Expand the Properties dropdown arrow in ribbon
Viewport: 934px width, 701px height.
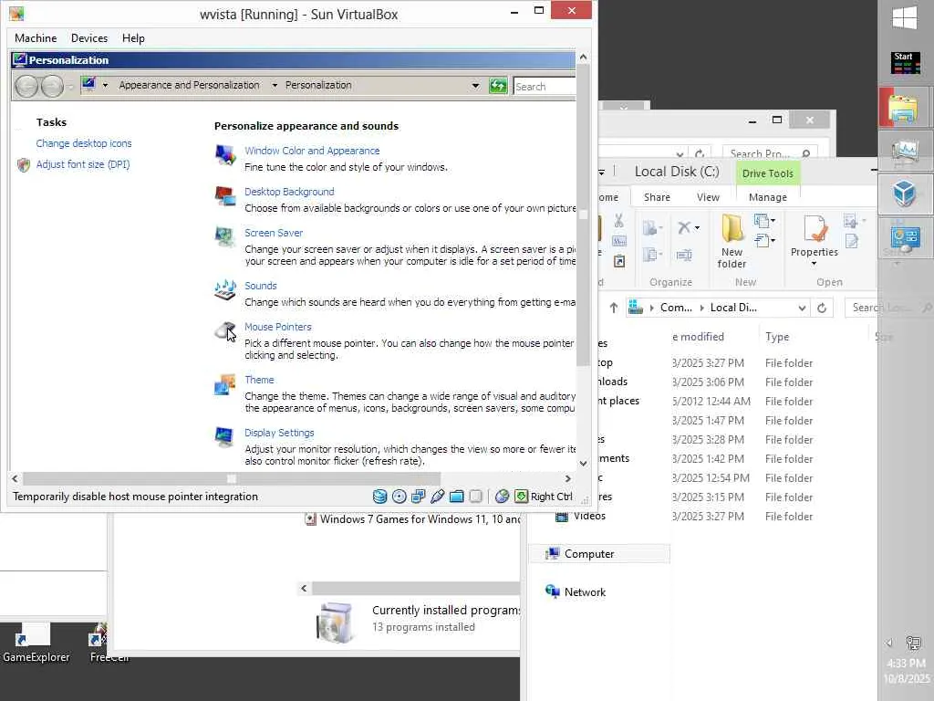pos(815,264)
